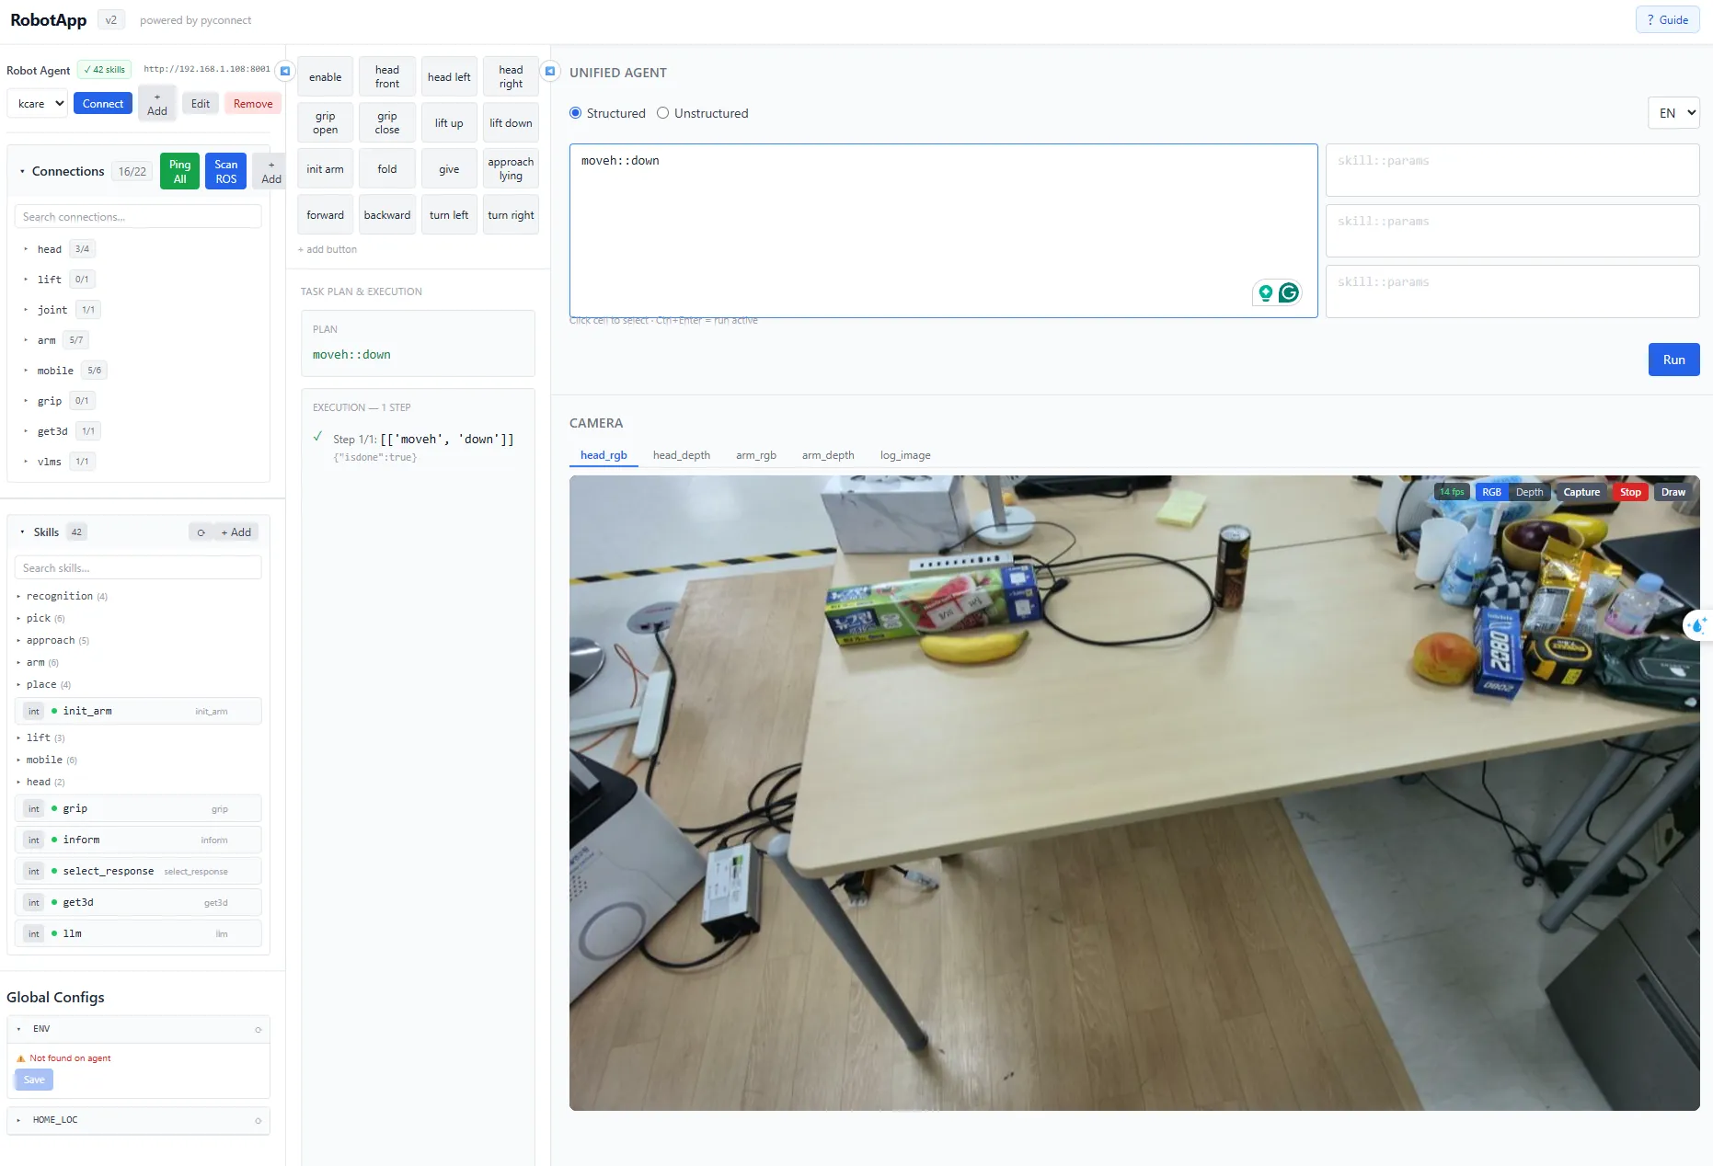1713x1166 pixels.
Task: Click the turn left quick button
Action: pos(449,215)
